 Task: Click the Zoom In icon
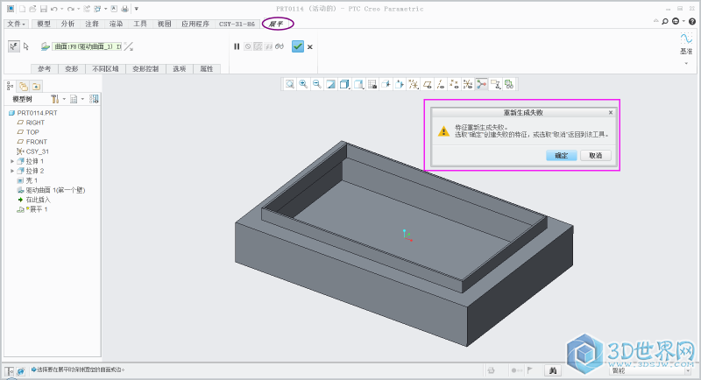coord(303,84)
